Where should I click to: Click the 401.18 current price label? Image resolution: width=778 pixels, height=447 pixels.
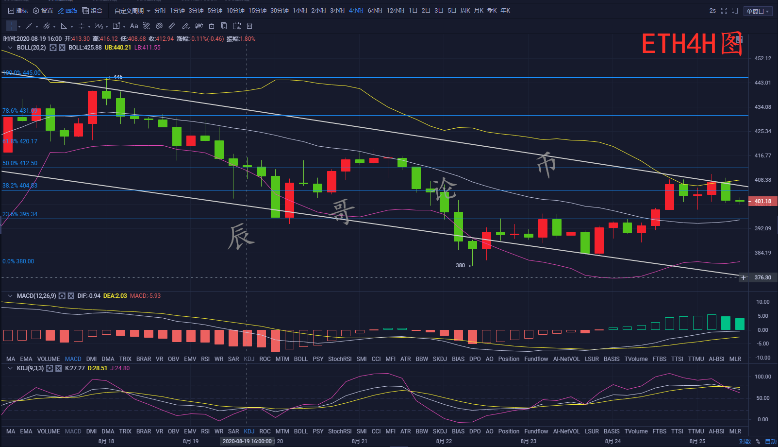pyautogui.click(x=762, y=201)
